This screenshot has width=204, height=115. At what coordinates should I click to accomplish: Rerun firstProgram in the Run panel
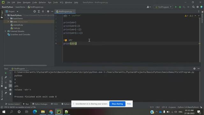tap(6, 73)
